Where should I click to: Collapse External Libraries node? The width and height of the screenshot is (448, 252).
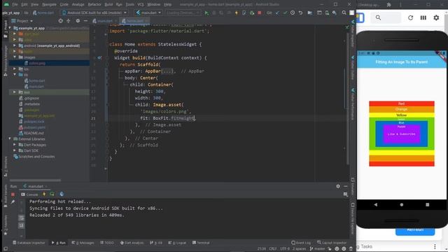pos(10,139)
